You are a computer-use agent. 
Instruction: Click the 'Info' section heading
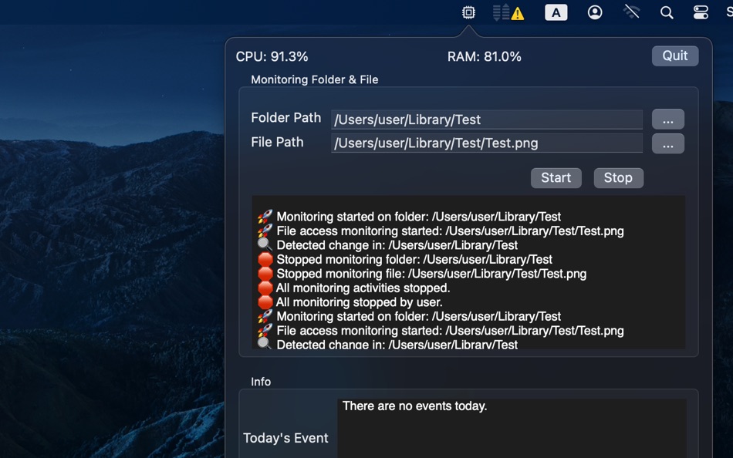pyautogui.click(x=260, y=382)
